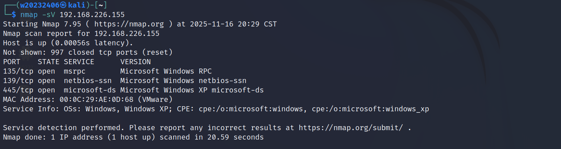Select the PORT column header
This screenshot has height=149, width=561.
[x=12, y=62]
